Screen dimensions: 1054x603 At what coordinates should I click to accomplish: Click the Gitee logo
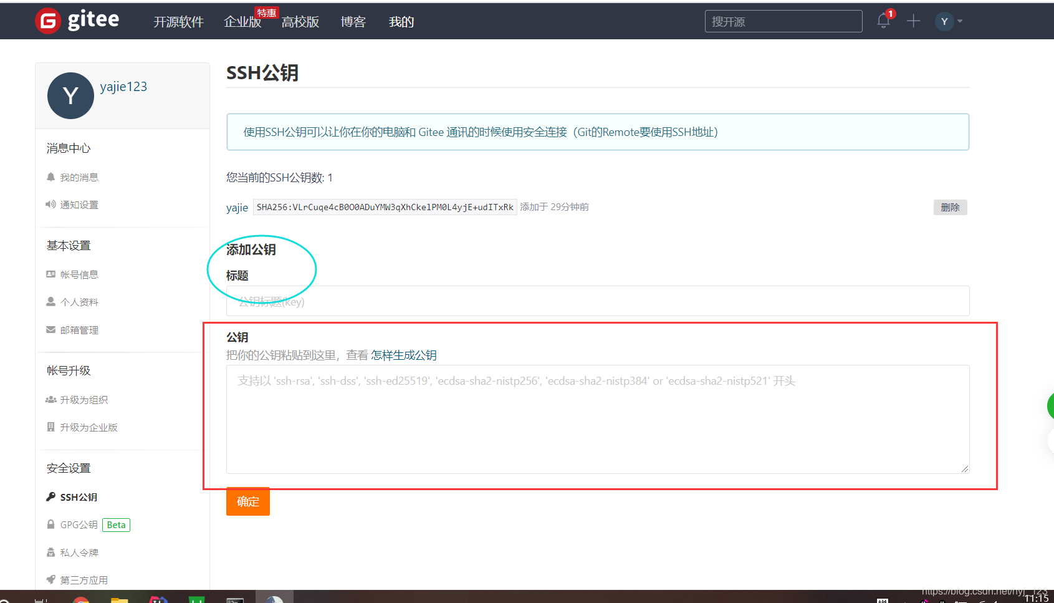click(x=77, y=21)
